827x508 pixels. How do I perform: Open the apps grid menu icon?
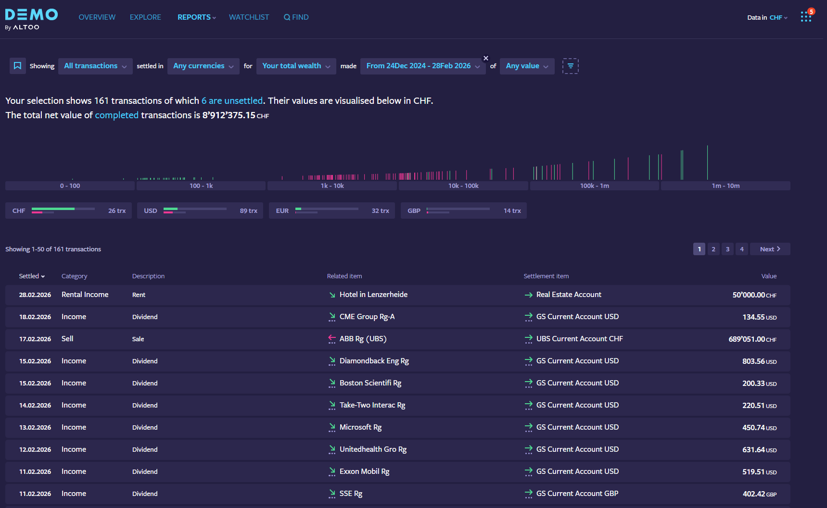(x=806, y=17)
